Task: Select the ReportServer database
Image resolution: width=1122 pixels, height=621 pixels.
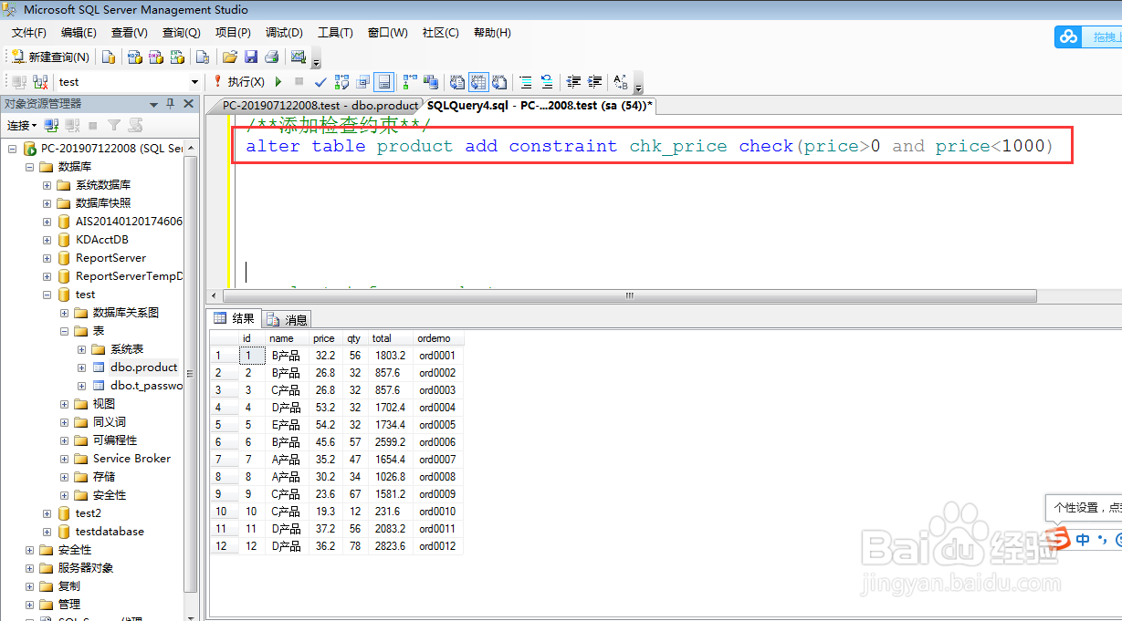Action: pos(110,258)
